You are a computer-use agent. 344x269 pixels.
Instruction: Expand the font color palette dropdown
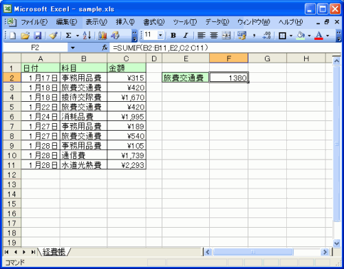pyautogui.click(x=327, y=36)
